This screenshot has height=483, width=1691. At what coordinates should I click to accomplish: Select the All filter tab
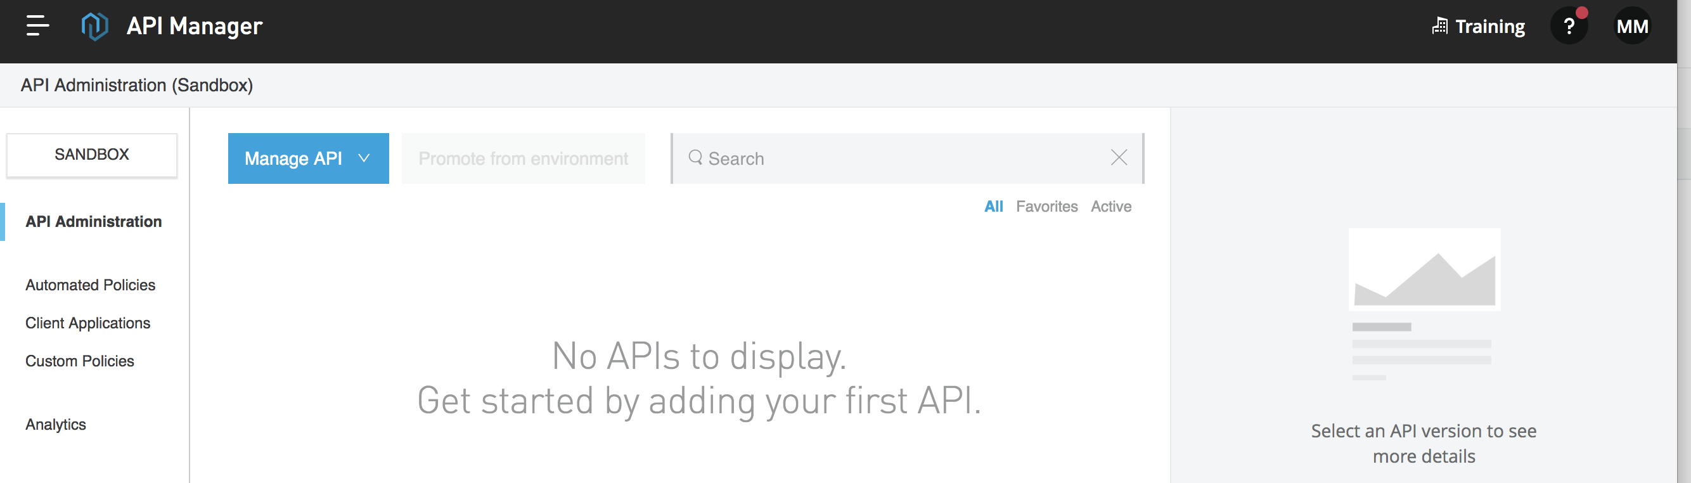click(994, 207)
